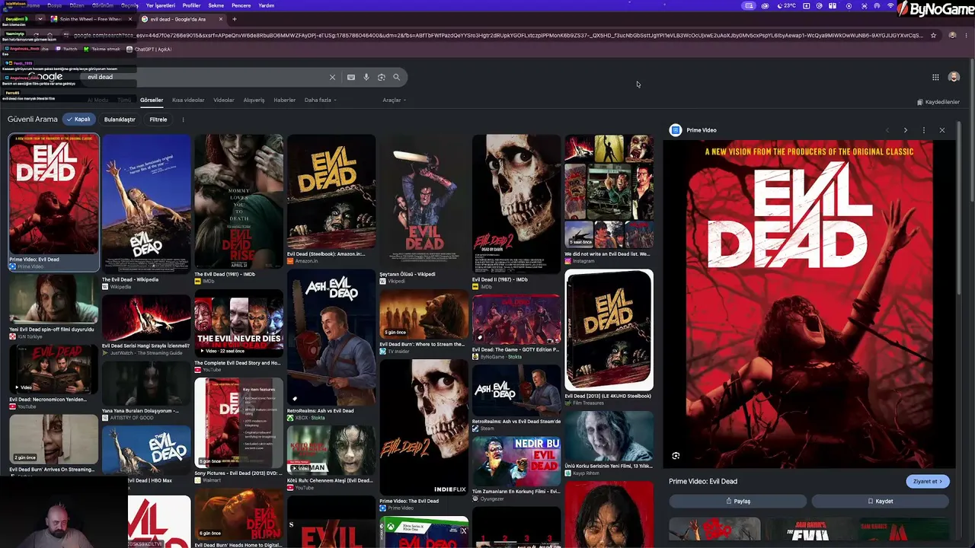
Task: Open Google Lens image search in search bar
Action: tap(382, 77)
